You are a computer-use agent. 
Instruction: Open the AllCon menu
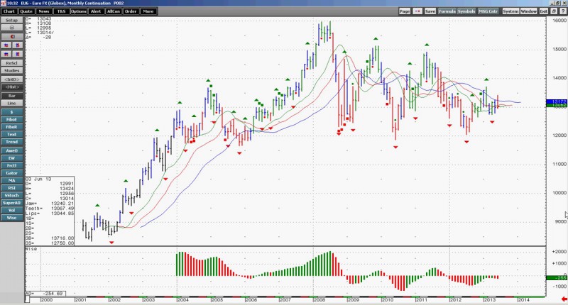(114, 11)
